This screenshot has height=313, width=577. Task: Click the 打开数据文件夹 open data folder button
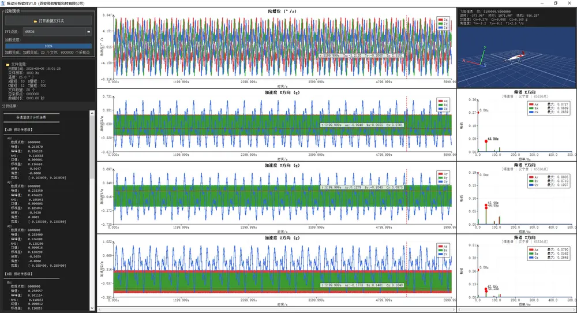[x=48, y=21]
